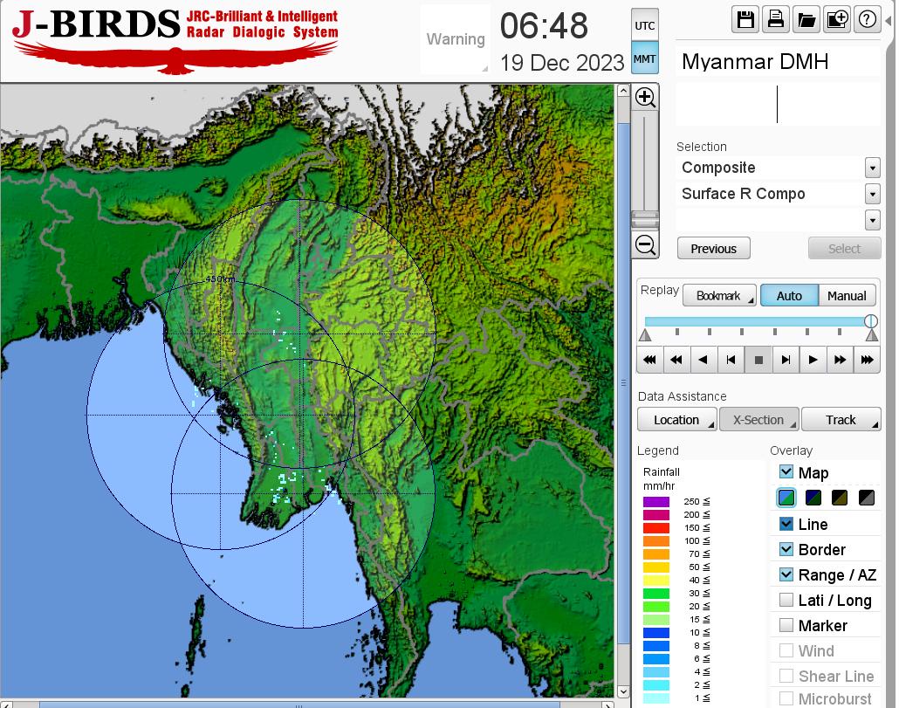This screenshot has width=899, height=708.
Task: Uncheck the Border overlay checkbox
Action: tap(786, 549)
